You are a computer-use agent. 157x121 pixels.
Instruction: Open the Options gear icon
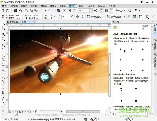click(x=130, y=10)
